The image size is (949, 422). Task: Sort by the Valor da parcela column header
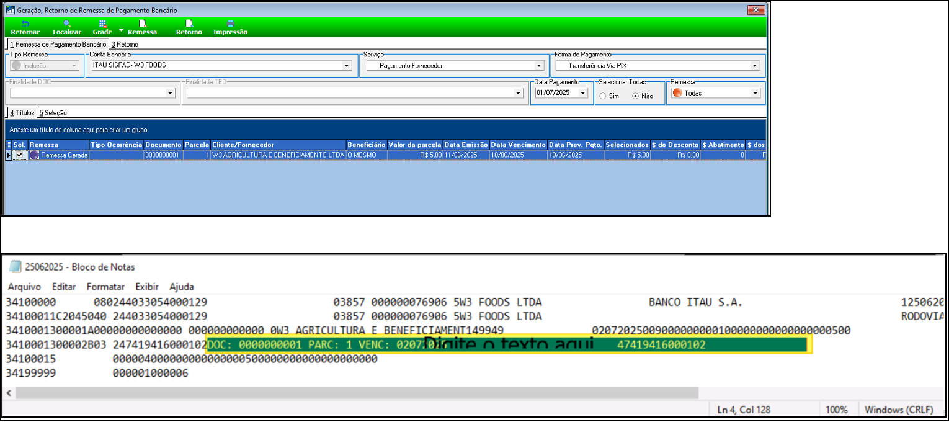coord(414,145)
